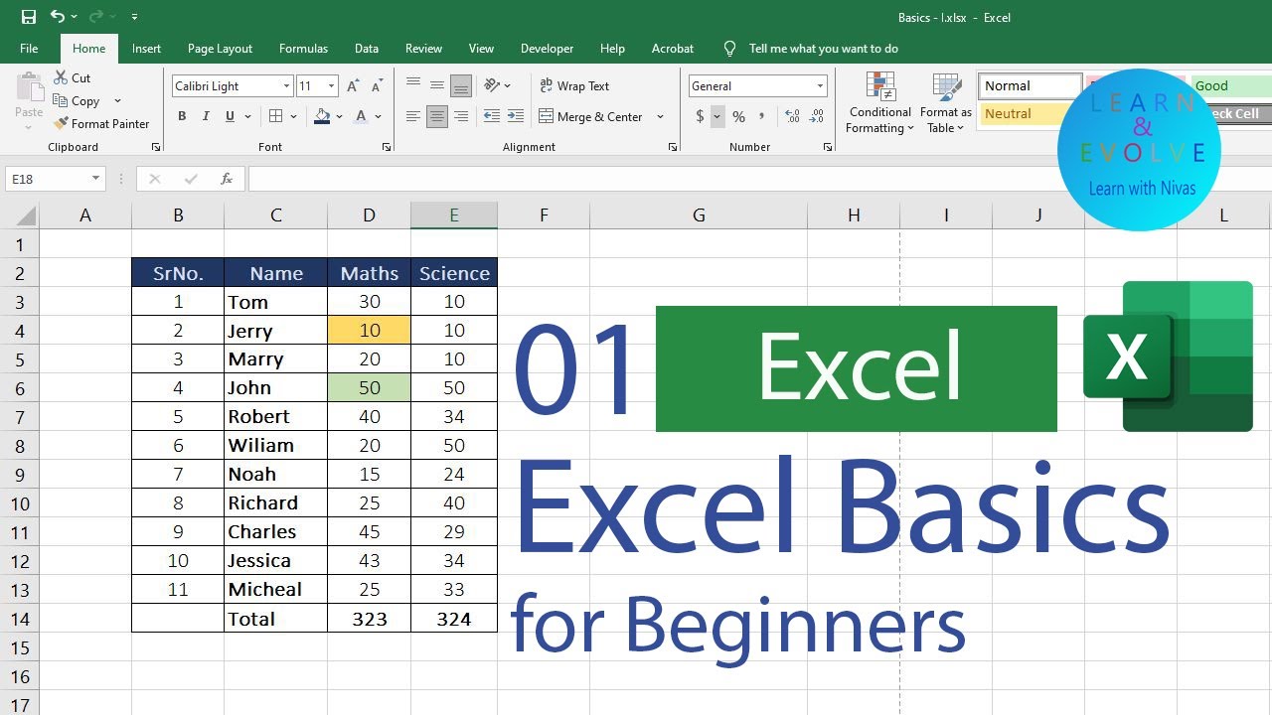Open the font size dropdown
This screenshot has height=715, width=1272.
pyautogui.click(x=332, y=86)
